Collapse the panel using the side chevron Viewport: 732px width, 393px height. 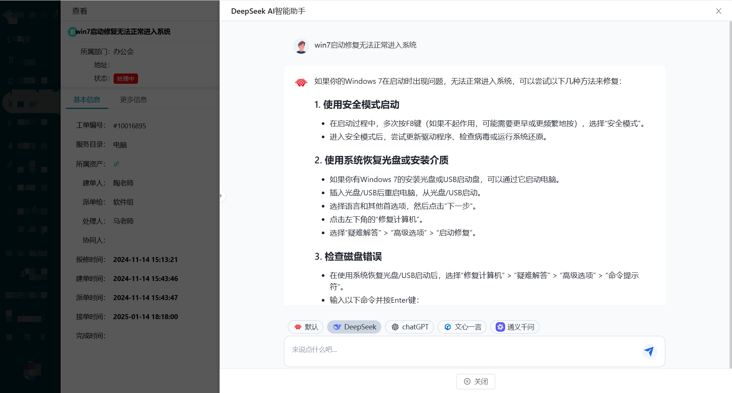[221, 196]
